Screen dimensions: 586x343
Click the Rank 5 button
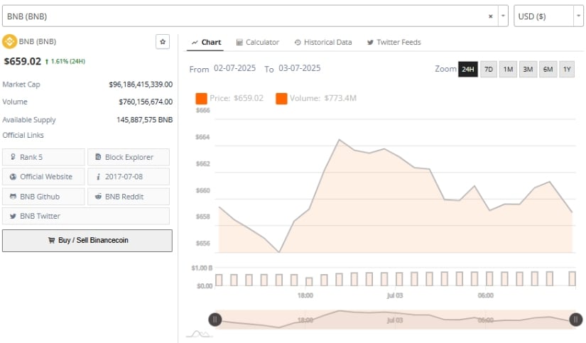(x=43, y=157)
